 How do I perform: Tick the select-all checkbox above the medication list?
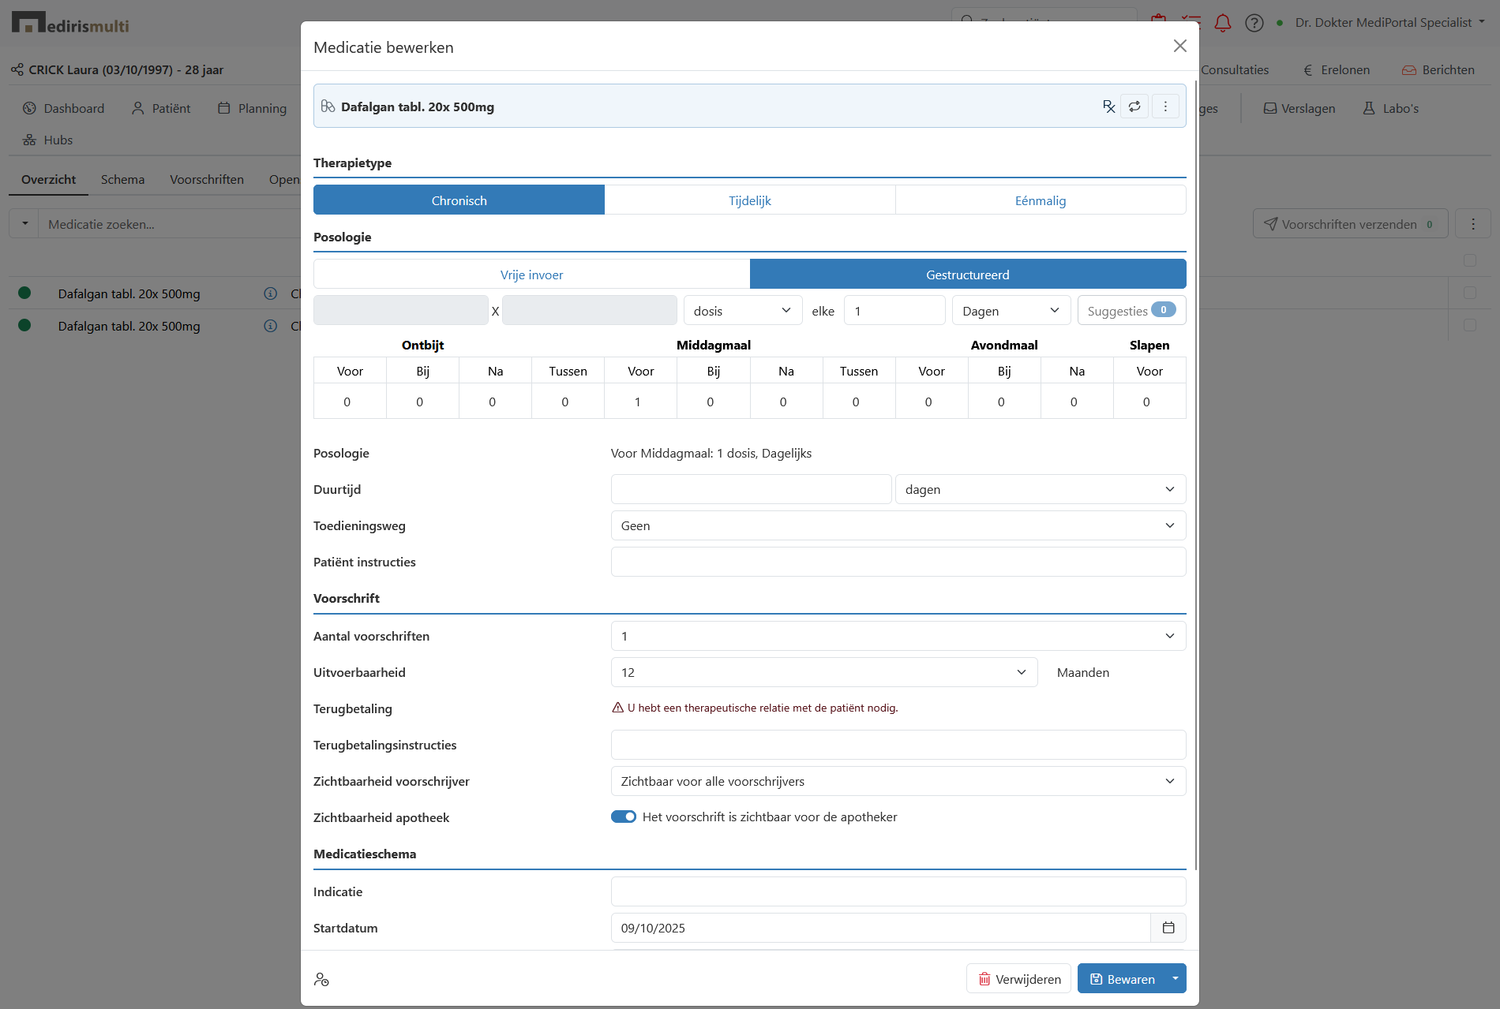(1470, 260)
